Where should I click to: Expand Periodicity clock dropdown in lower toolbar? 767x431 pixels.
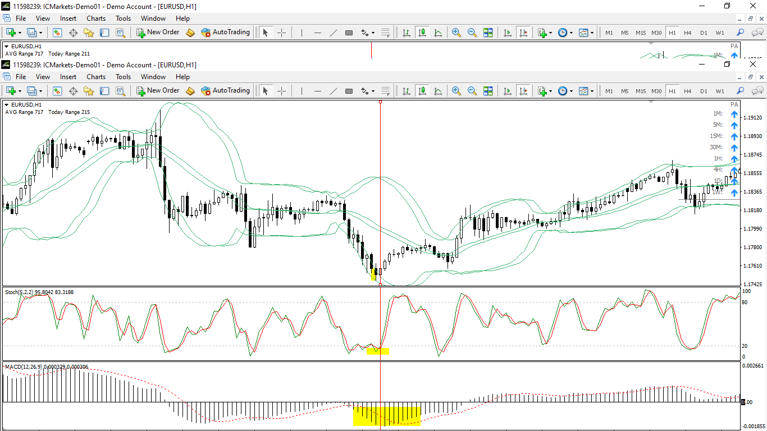[571, 91]
